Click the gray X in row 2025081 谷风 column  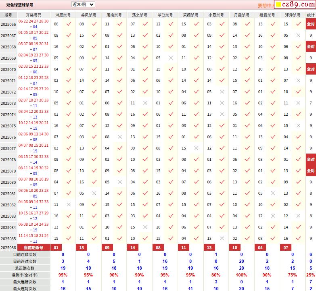point(94,193)
